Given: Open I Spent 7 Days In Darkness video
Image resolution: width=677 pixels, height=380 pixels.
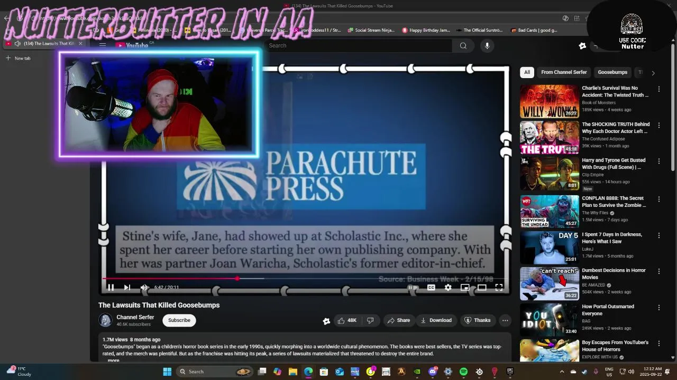Looking at the screenshot, I should pyautogui.click(x=612, y=237).
